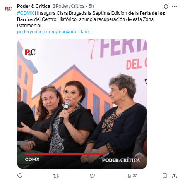Open Poder & Crítica display name
The height and width of the screenshot is (181, 180).
[34, 6]
